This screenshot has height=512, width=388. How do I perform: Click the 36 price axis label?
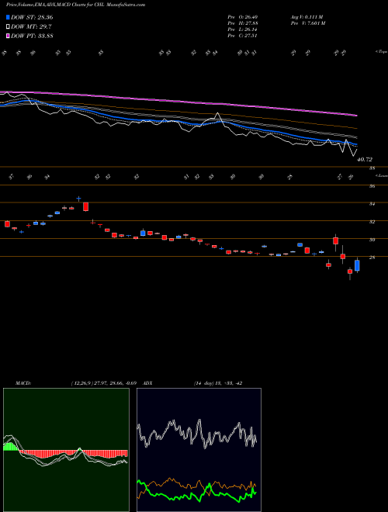pos(372,186)
